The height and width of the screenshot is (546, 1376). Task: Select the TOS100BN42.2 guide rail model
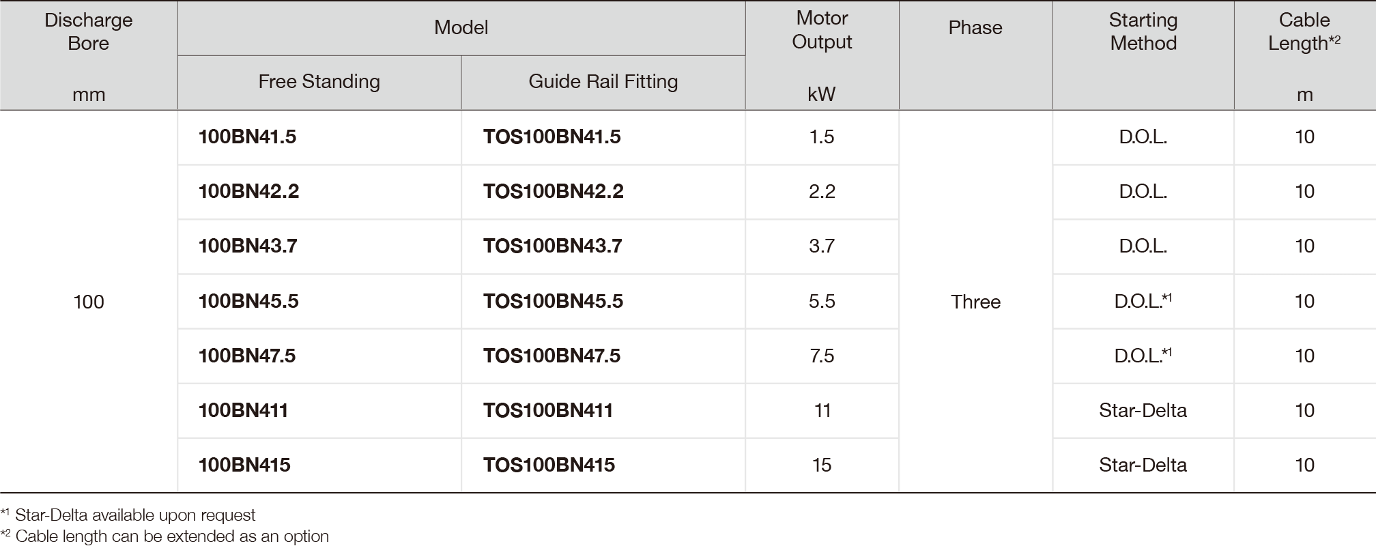tap(553, 191)
